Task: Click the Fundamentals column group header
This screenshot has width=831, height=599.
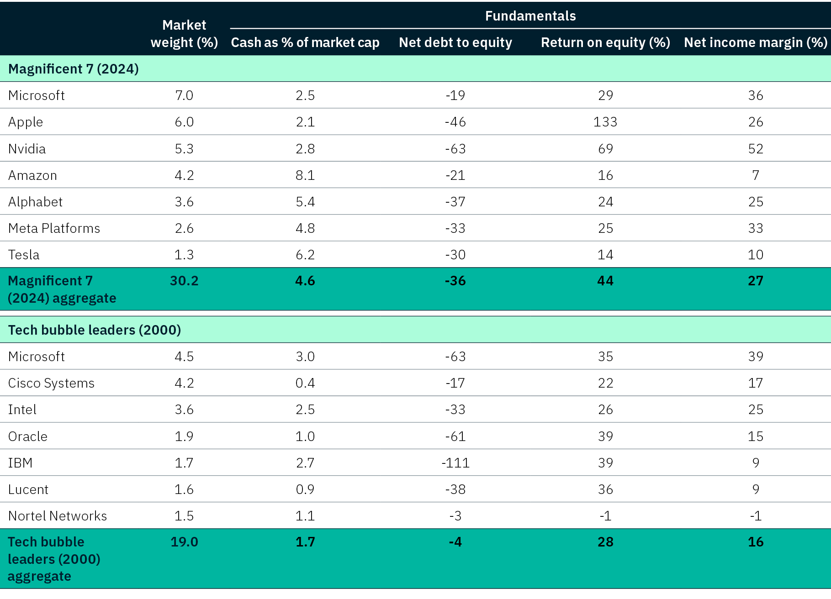Action: click(530, 16)
